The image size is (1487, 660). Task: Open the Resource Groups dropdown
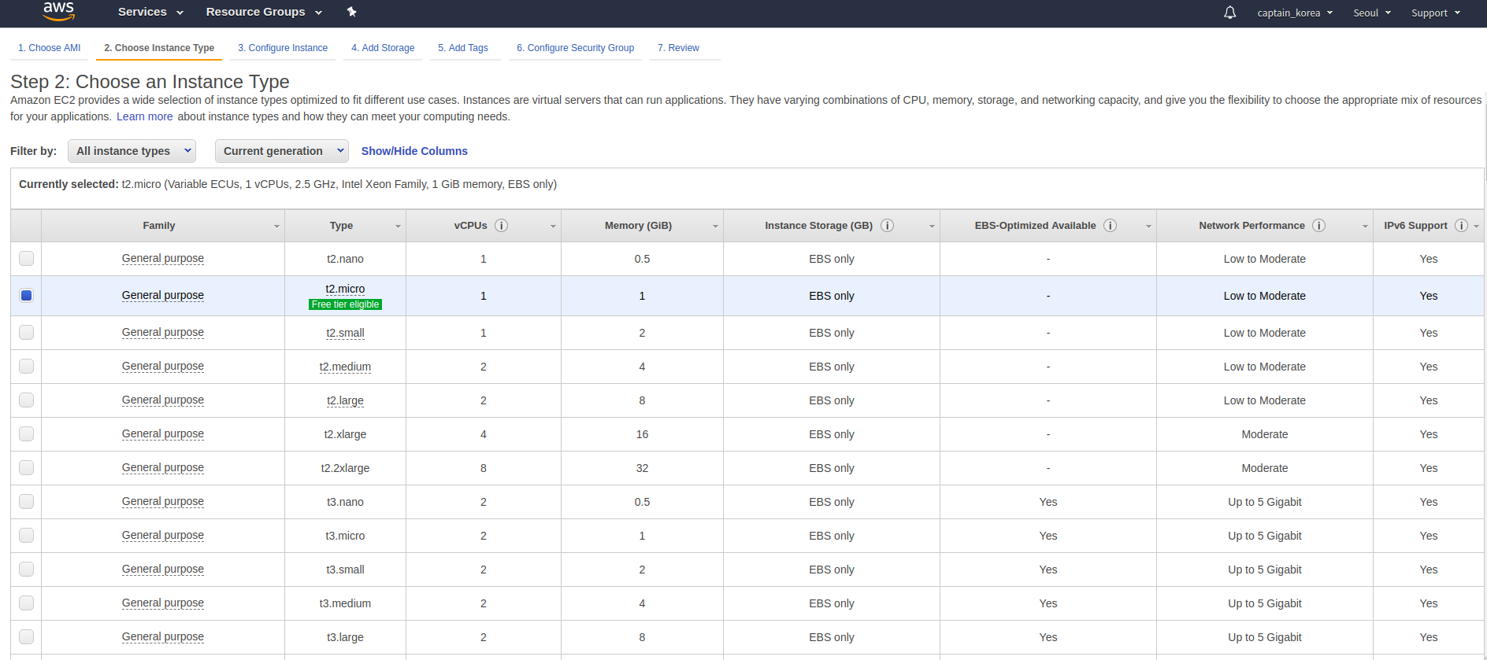click(x=264, y=12)
